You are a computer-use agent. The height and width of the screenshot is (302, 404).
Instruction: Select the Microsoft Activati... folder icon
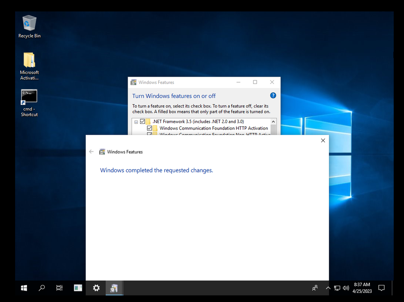[29, 66]
